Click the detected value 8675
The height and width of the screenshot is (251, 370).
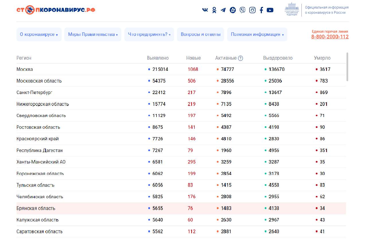[x=158, y=127]
